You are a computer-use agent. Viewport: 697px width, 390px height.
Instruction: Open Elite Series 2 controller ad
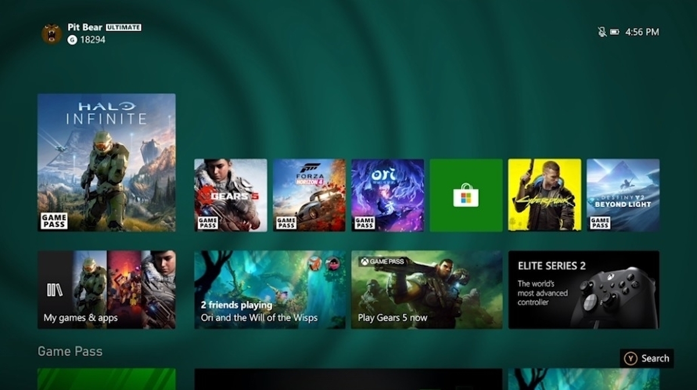click(x=584, y=290)
